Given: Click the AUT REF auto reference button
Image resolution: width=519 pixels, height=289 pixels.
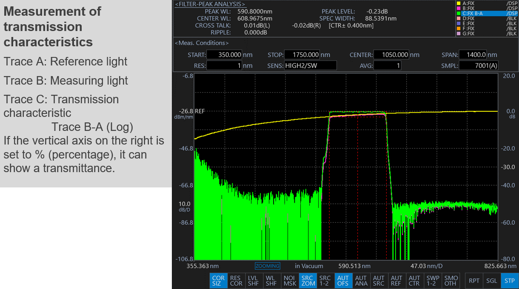Looking at the screenshot, I should (x=396, y=281).
